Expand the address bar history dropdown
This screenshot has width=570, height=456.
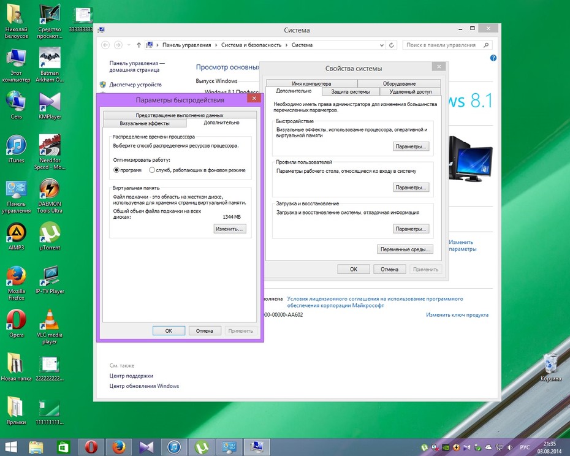(382, 45)
